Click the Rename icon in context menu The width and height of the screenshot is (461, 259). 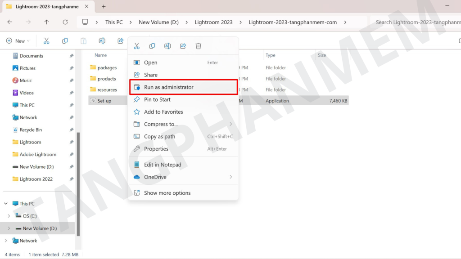pyautogui.click(x=167, y=46)
